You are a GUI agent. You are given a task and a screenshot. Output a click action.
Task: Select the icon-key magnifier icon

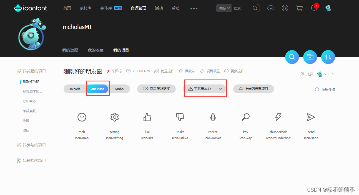click(x=245, y=117)
